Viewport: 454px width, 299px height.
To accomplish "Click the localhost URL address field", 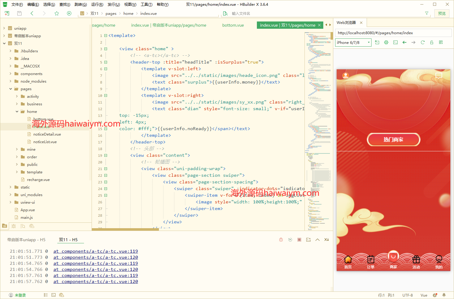I will coord(393,33).
